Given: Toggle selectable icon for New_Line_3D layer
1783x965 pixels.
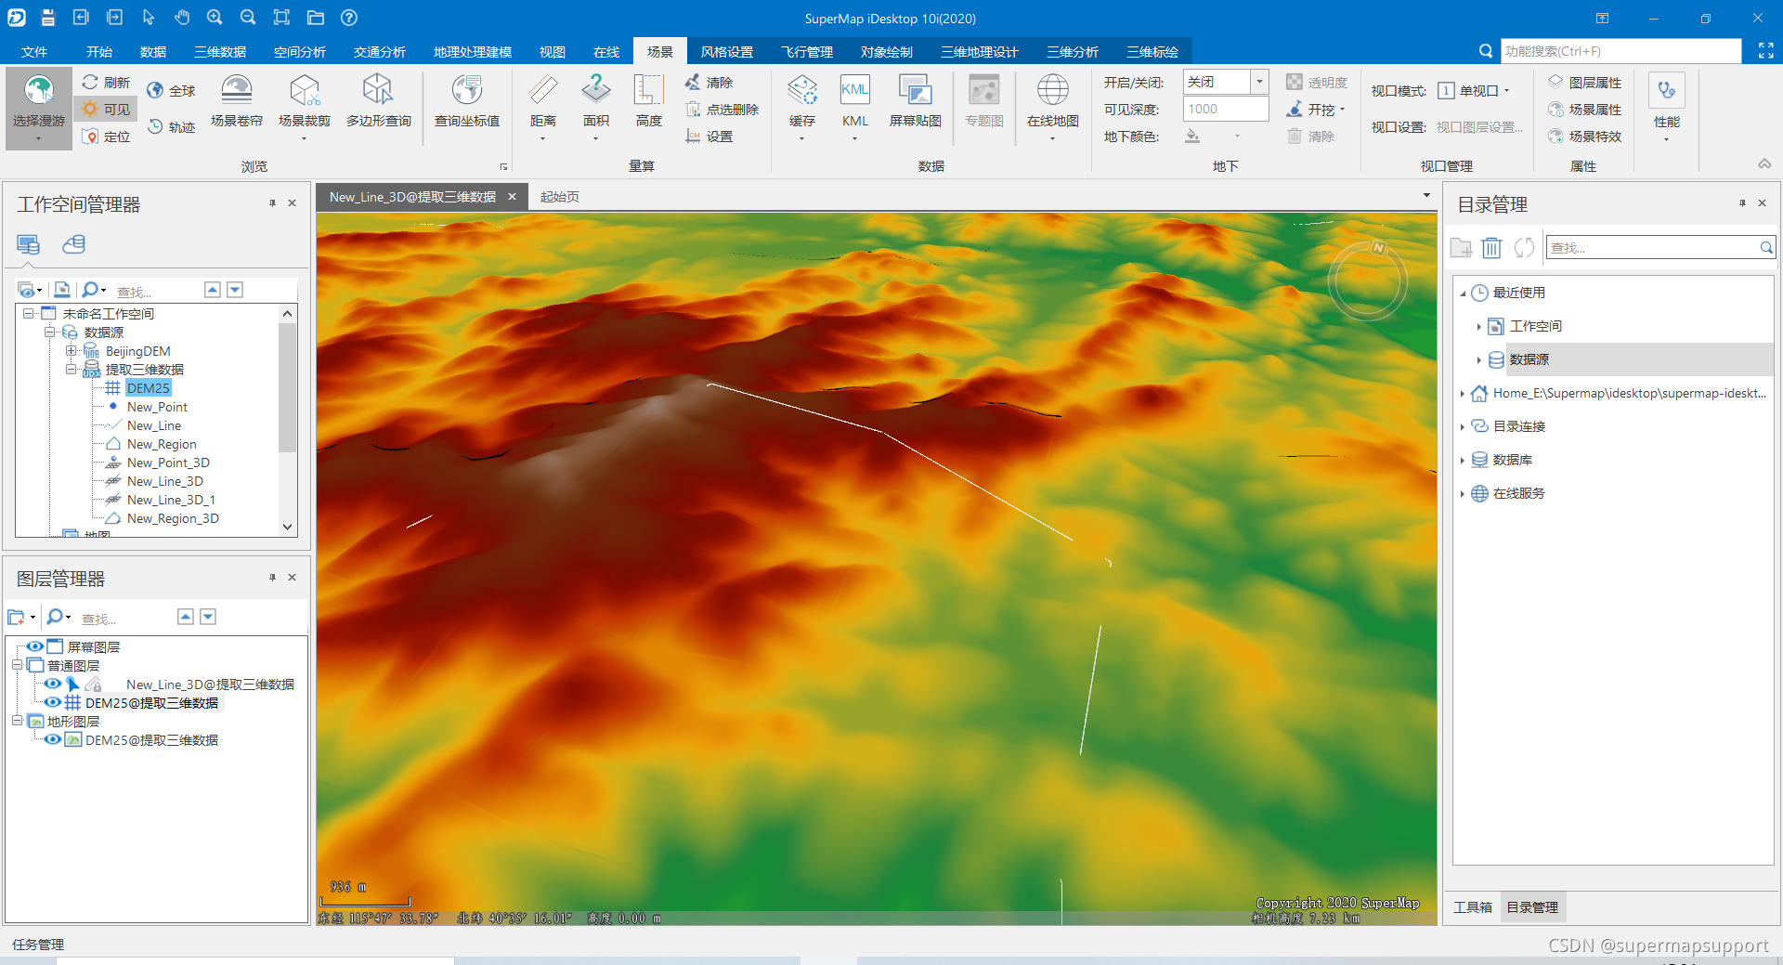Looking at the screenshot, I should pos(72,684).
